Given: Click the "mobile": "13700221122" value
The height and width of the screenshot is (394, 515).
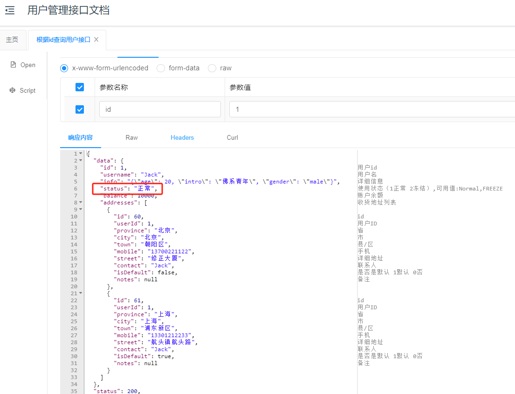Looking at the screenshot, I should coord(169,251).
